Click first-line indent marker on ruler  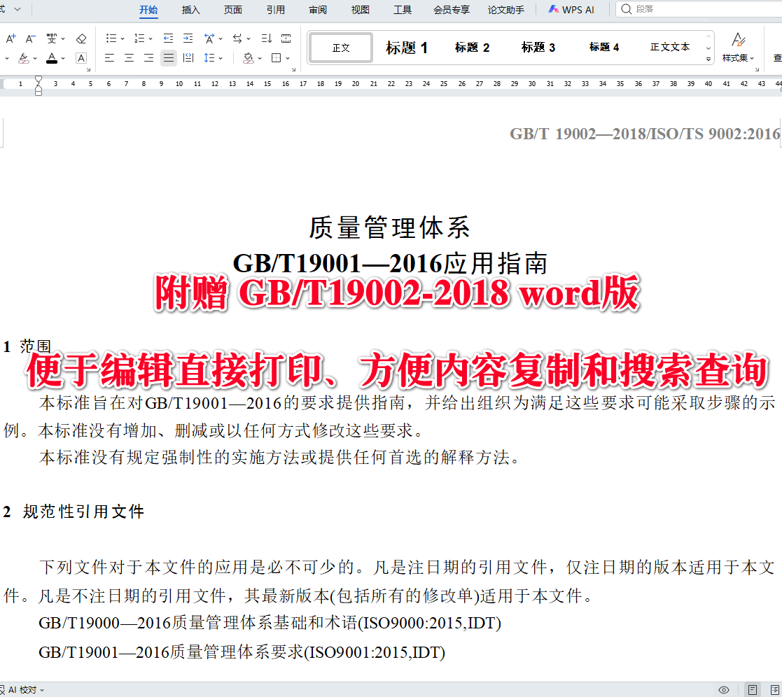pos(39,80)
